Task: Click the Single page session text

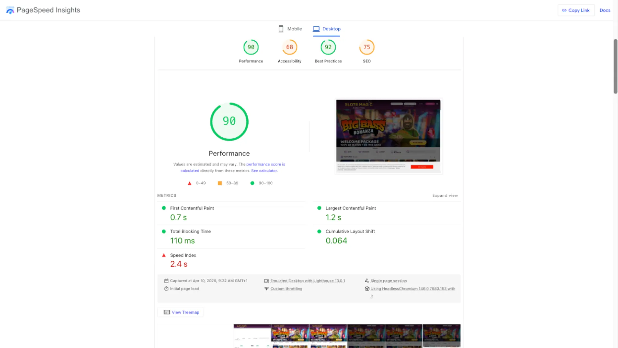Action: [x=389, y=281]
